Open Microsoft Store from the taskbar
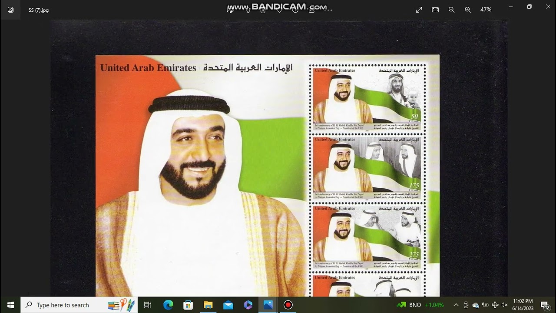This screenshot has height=313, width=556. (x=188, y=305)
